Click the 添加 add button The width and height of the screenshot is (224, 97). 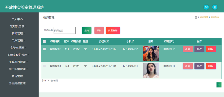click(x=99, y=31)
